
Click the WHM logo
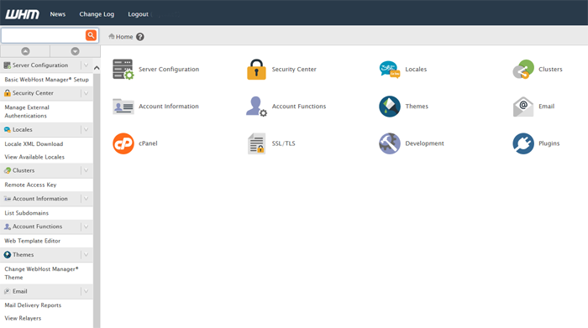tap(22, 14)
